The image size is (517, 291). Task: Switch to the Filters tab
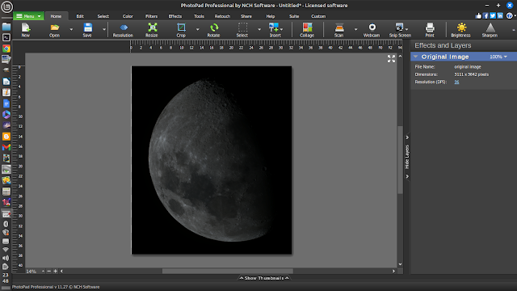pos(151,16)
